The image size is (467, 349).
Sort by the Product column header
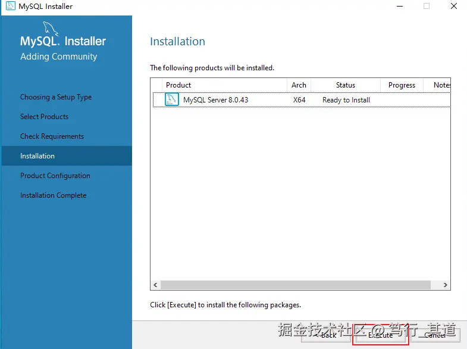point(224,85)
